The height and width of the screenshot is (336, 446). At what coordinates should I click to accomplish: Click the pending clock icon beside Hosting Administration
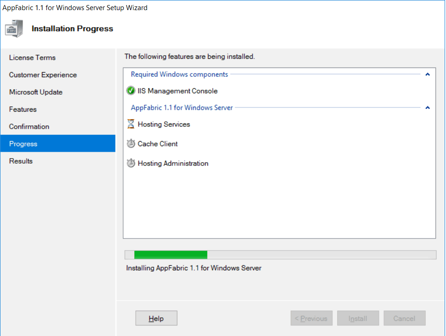point(131,163)
